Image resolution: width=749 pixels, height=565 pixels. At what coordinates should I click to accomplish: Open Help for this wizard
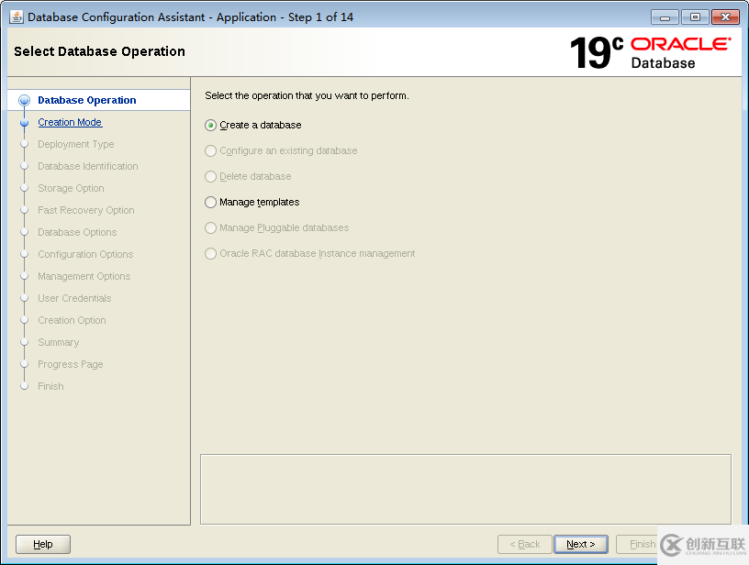point(43,544)
